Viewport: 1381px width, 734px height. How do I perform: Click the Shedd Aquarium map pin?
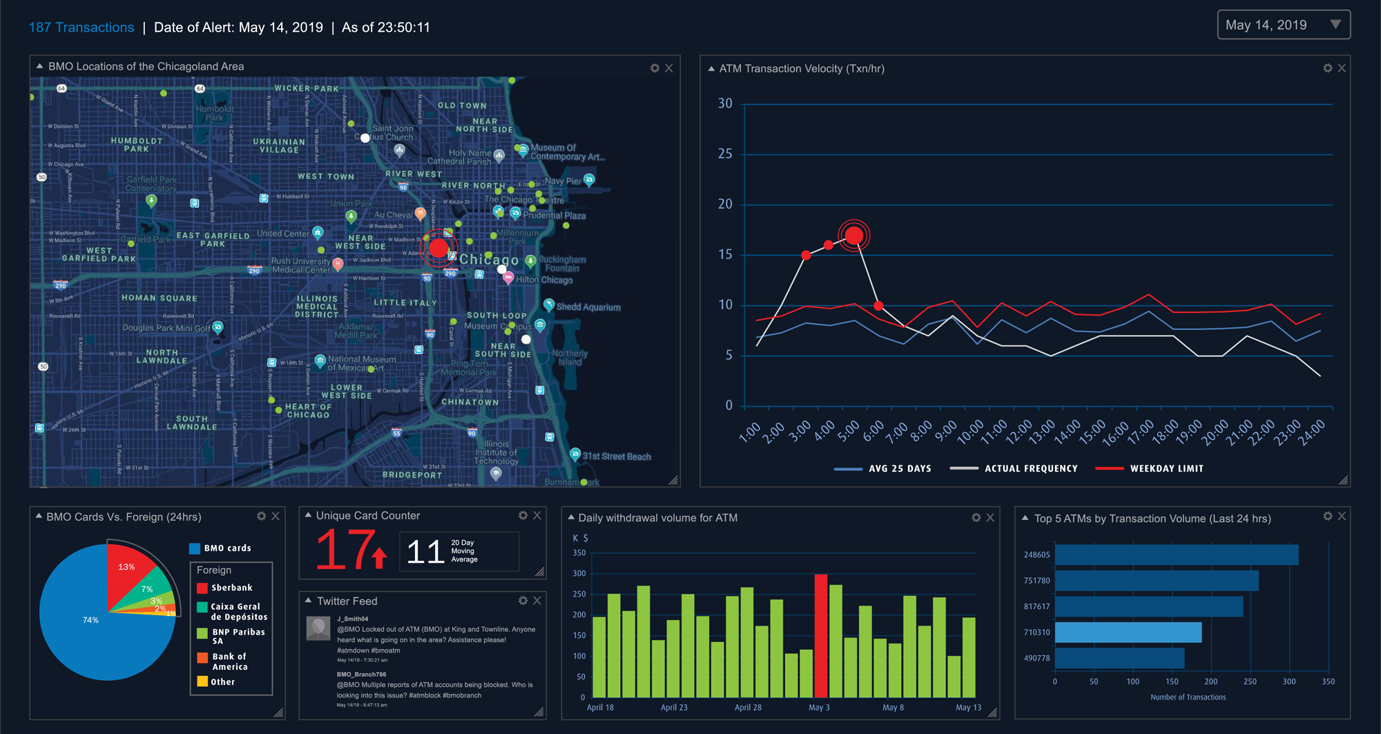(x=549, y=305)
